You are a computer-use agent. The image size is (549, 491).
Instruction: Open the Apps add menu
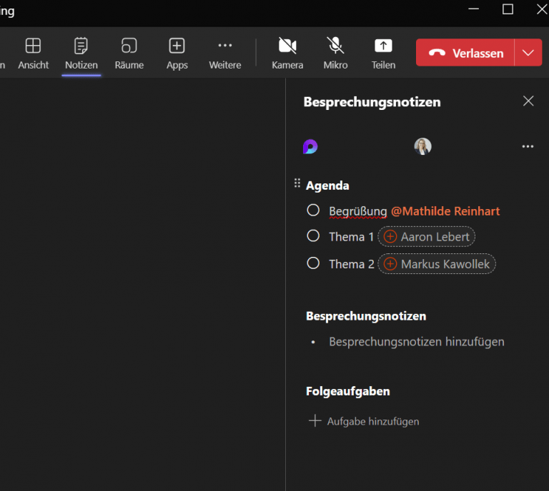pyautogui.click(x=177, y=54)
